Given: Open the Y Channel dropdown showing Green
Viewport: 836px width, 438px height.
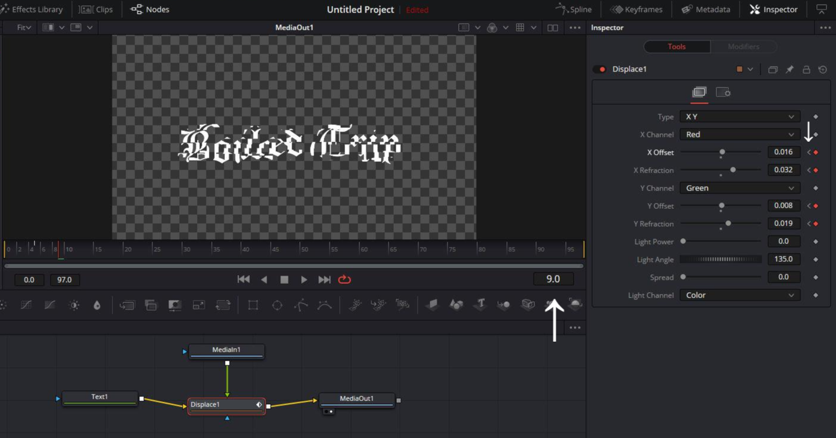Looking at the screenshot, I should [740, 188].
